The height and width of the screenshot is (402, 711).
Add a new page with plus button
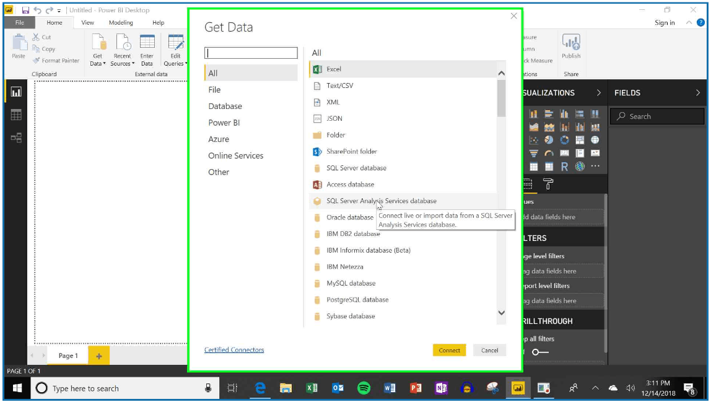click(99, 356)
